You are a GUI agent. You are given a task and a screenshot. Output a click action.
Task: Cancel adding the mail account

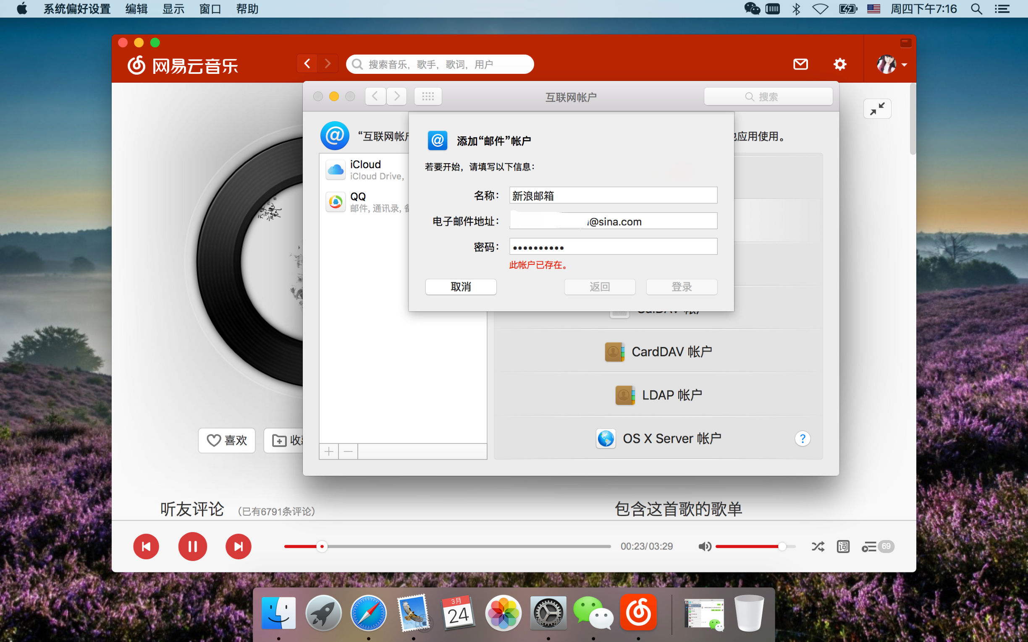click(461, 287)
